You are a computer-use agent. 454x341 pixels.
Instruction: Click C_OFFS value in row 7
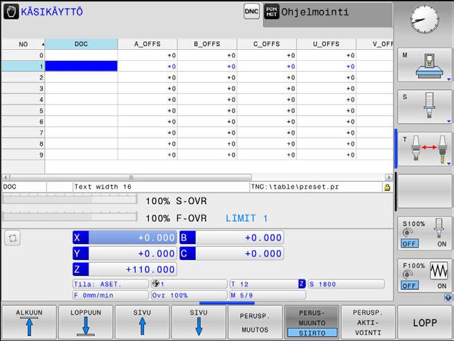266,133
